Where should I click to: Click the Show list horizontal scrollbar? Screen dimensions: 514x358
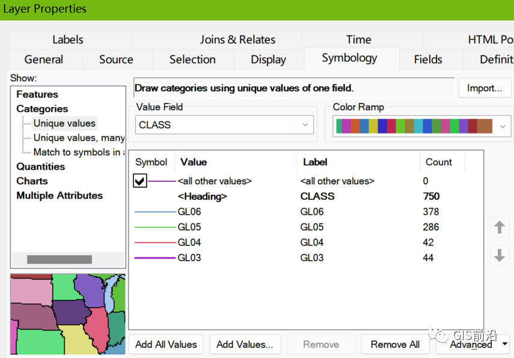(60, 259)
